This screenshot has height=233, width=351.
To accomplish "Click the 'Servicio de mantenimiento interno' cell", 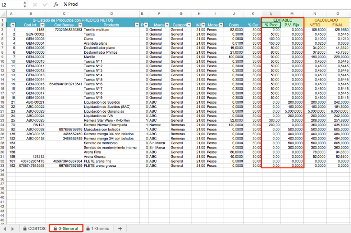I will tap(112, 147).
